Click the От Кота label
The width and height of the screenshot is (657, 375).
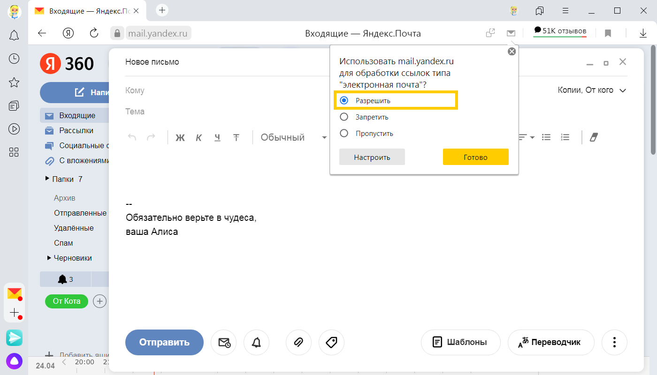click(x=67, y=301)
